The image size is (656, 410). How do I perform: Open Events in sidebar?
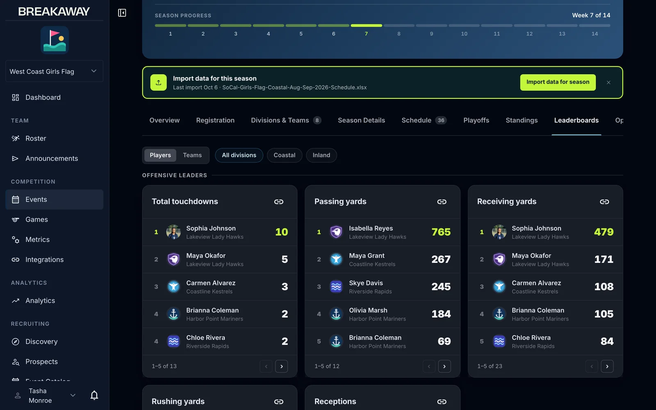[55, 199]
